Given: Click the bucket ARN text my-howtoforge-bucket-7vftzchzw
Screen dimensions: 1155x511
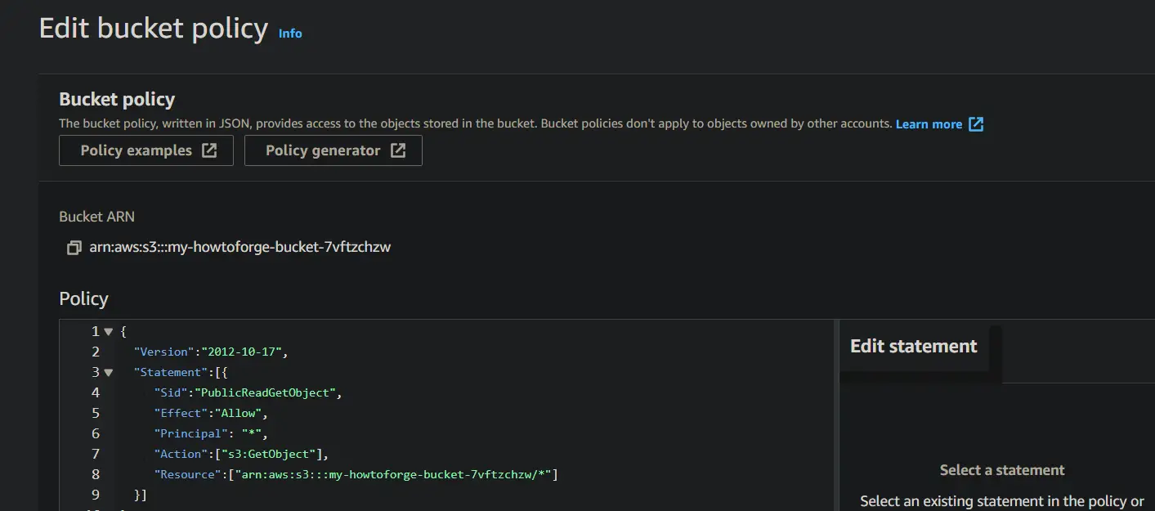Looking at the screenshot, I should [x=240, y=247].
